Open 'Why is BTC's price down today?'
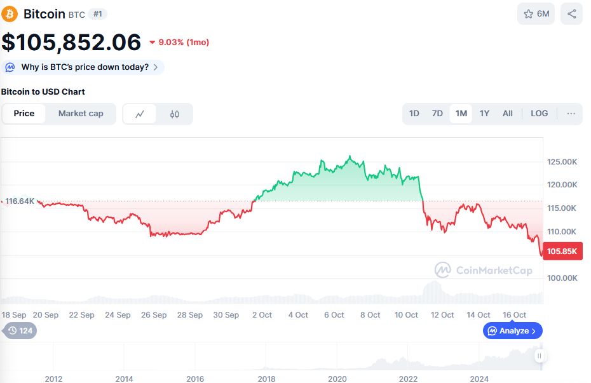 [x=83, y=67]
